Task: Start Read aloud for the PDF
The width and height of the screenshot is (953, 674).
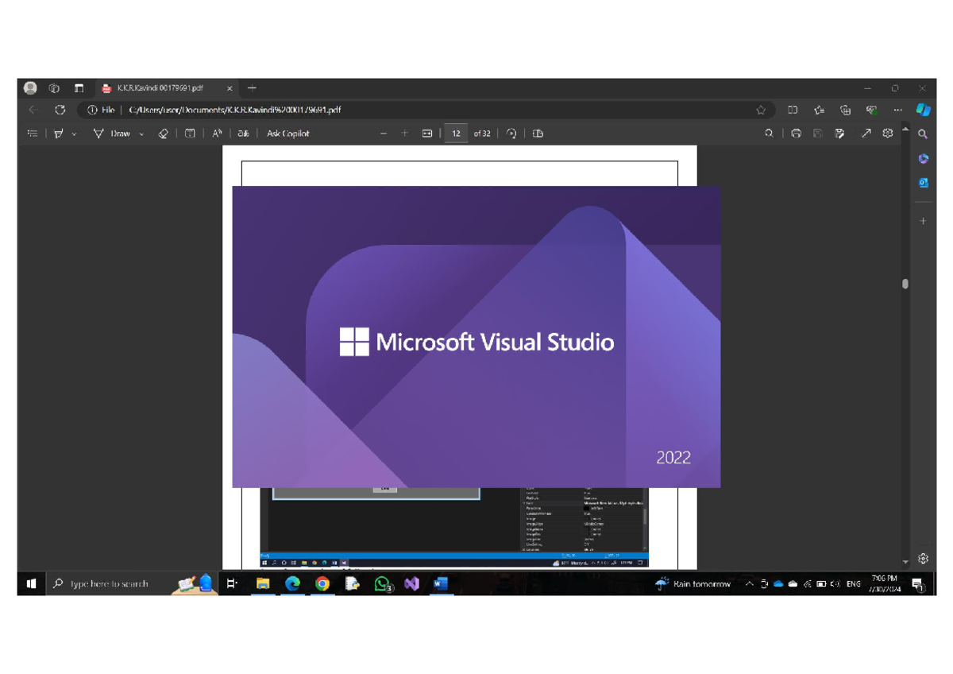Action: [x=217, y=134]
